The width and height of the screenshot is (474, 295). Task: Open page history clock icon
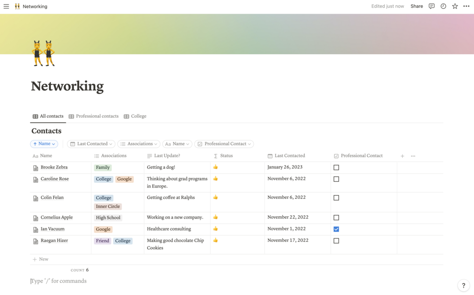click(x=443, y=6)
